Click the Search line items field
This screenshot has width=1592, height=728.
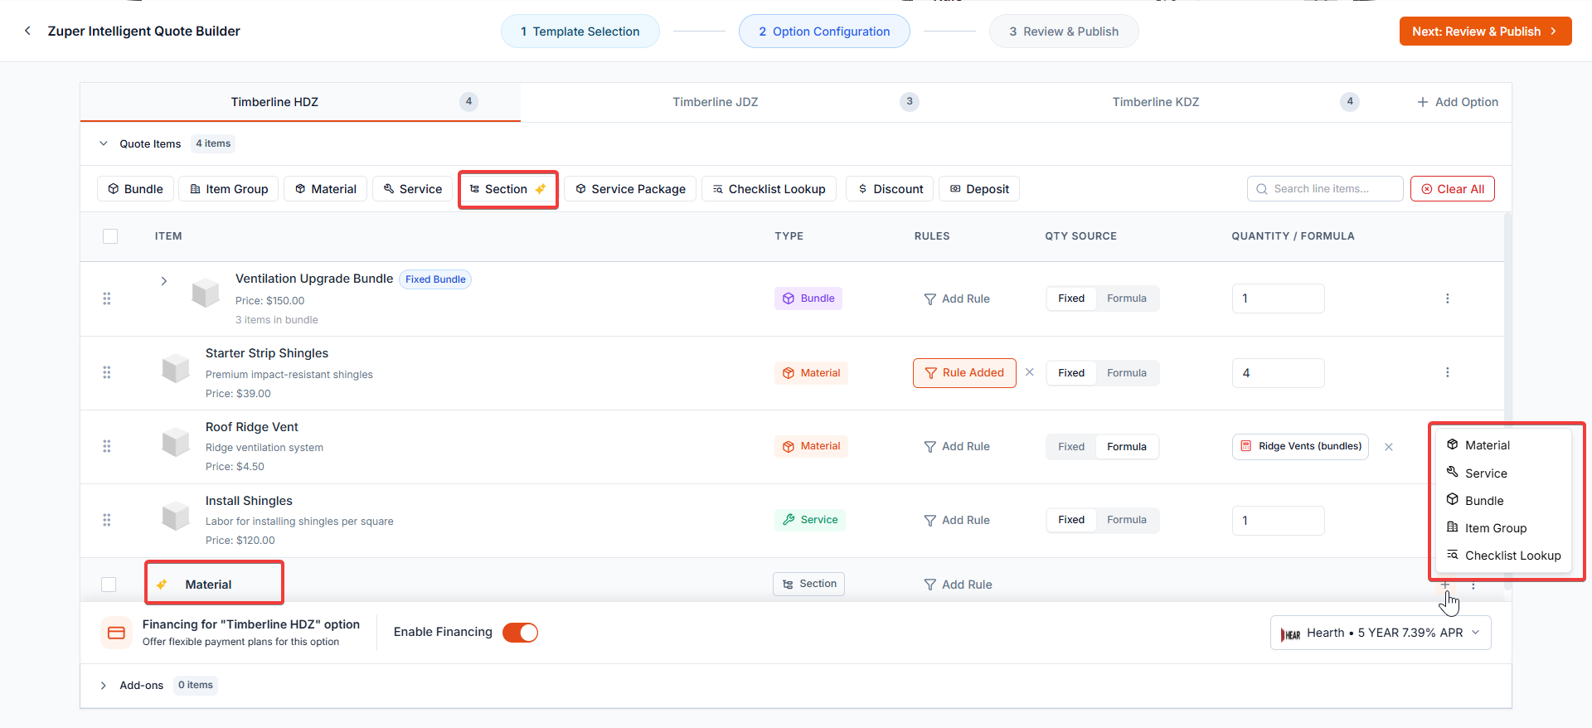pos(1325,189)
